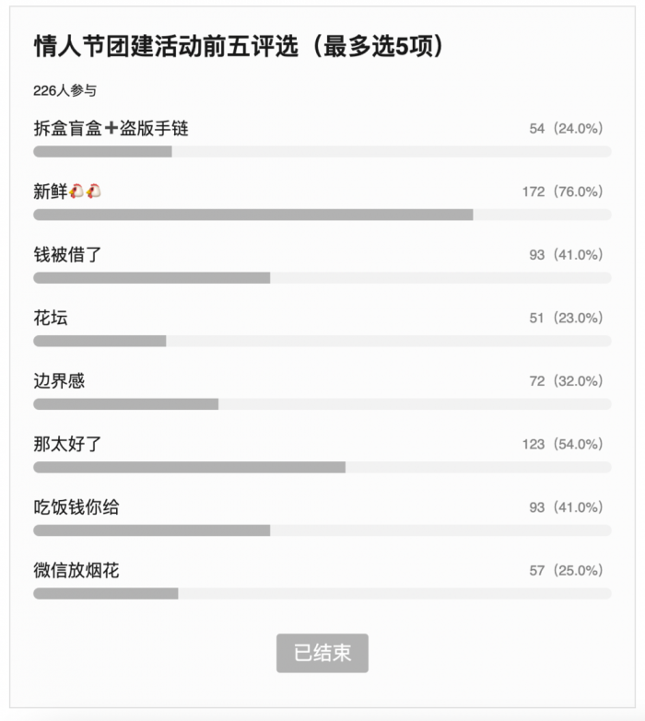Click the 123 (54.0%) vote count

pyautogui.click(x=562, y=444)
